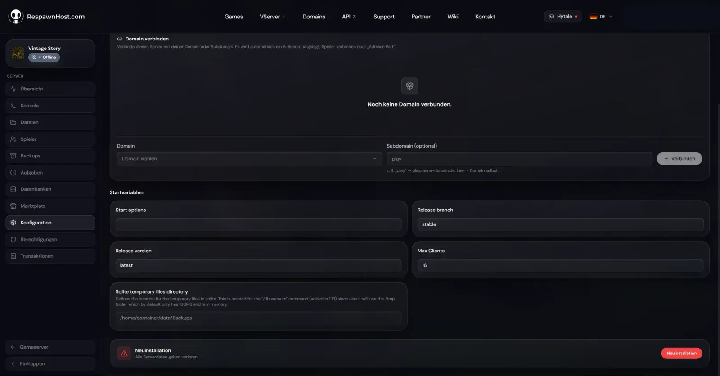The height and width of the screenshot is (376, 720).
Task: Click the Verbinden button
Action: click(679, 159)
